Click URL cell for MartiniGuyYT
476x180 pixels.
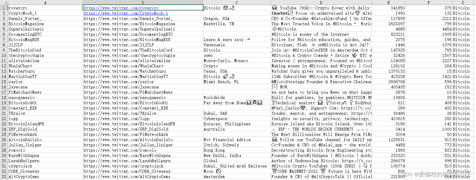pyautogui.click(x=143, y=76)
